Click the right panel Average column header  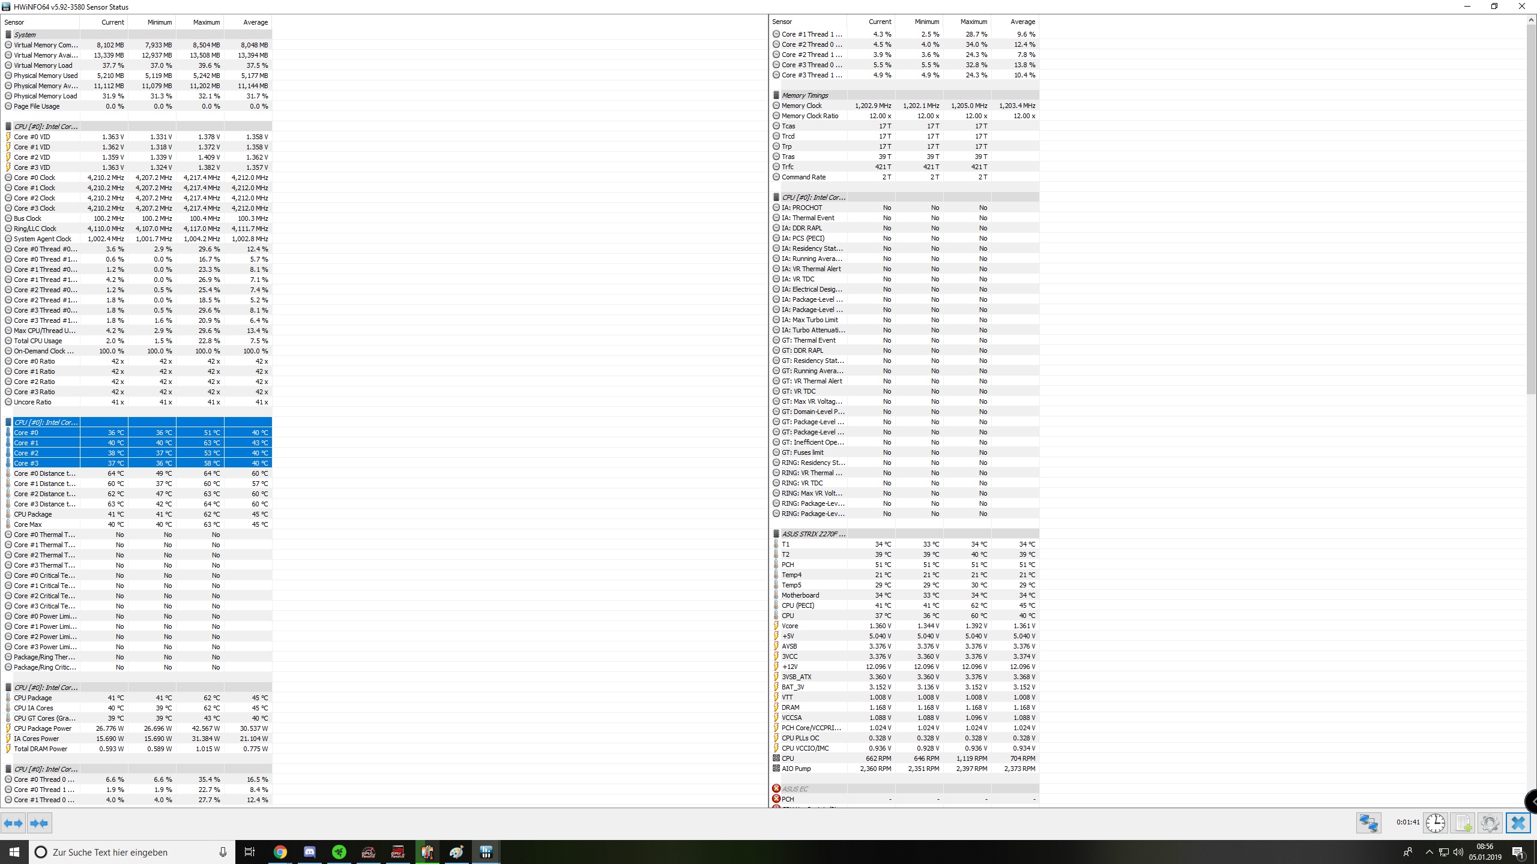[x=1022, y=22]
